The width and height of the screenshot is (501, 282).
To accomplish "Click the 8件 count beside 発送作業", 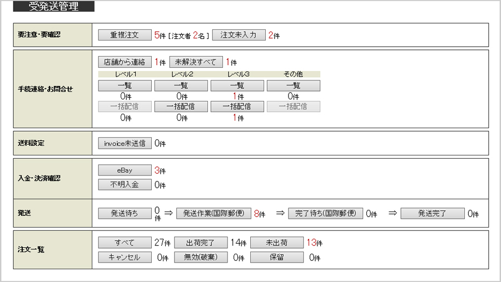I will coord(260,214).
